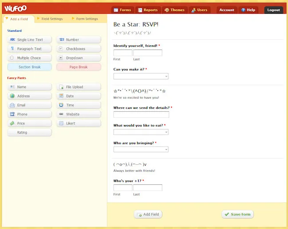The width and height of the screenshot is (288, 229).
Task: Switch to Field Settings tab
Action: [x=50, y=19]
